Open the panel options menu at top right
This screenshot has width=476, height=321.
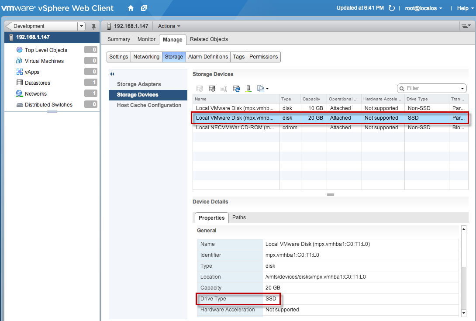click(x=466, y=26)
